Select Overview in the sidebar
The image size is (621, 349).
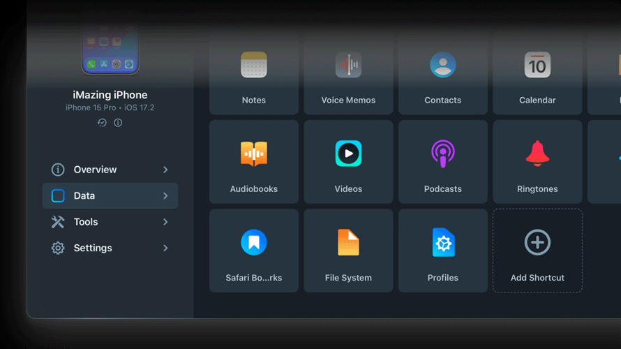95,170
